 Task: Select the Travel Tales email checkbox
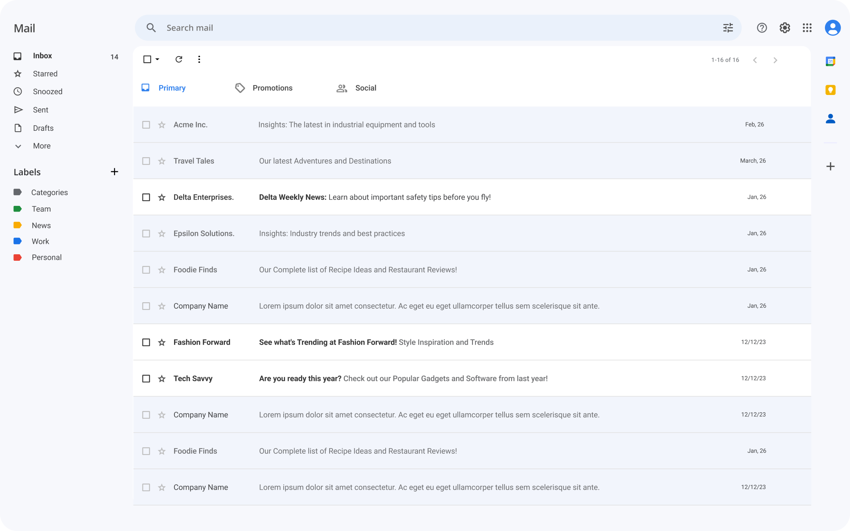tap(146, 161)
